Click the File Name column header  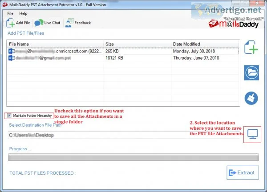pos(56,44)
